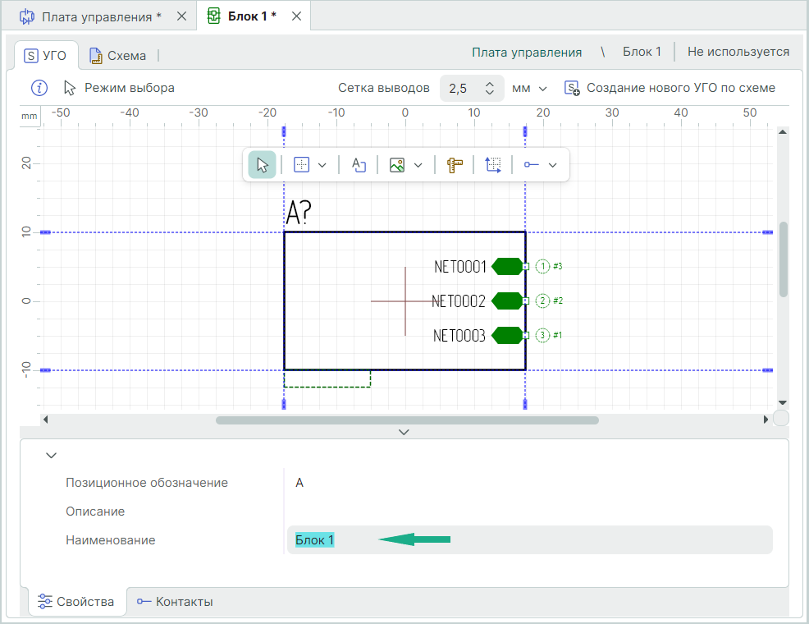Image resolution: width=809 pixels, height=624 pixels.
Task: Expand the image tool dropdown arrow
Action: pos(418,165)
